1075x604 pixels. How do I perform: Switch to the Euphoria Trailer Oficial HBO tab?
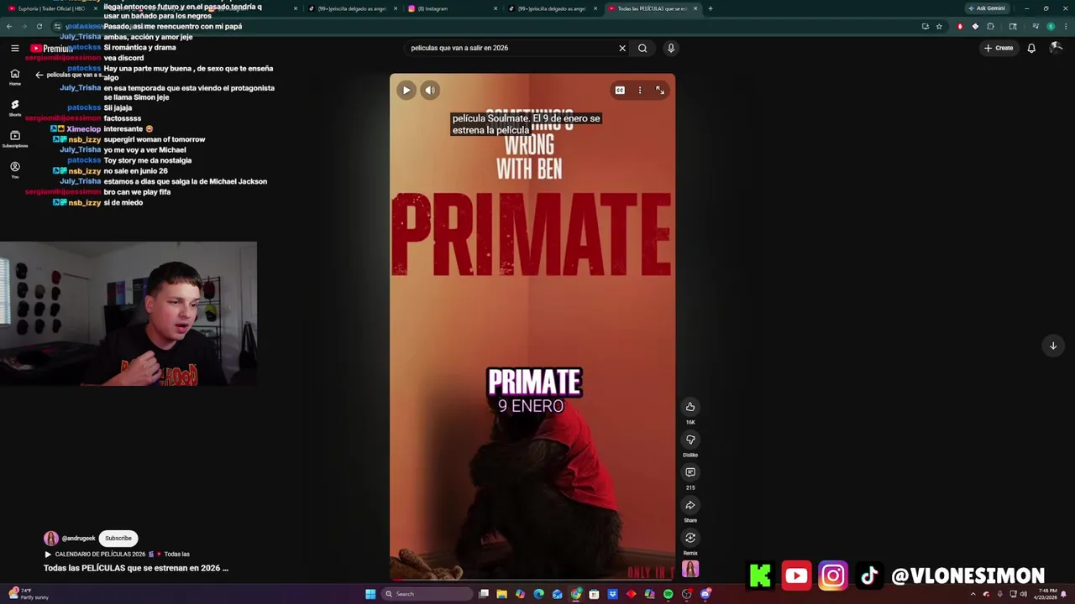(x=50, y=8)
